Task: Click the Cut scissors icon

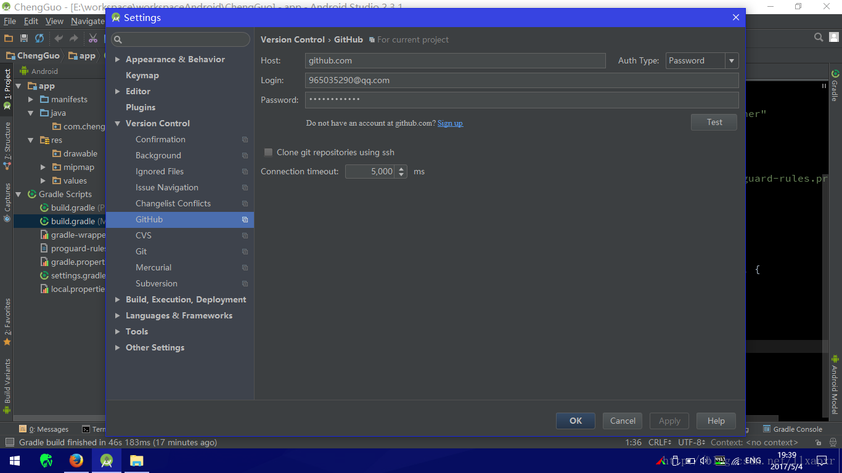Action: pyautogui.click(x=93, y=38)
